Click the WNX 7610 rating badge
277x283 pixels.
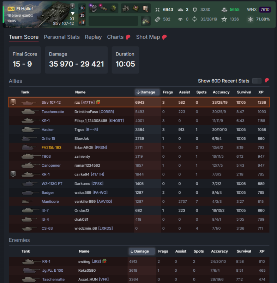click(265, 10)
